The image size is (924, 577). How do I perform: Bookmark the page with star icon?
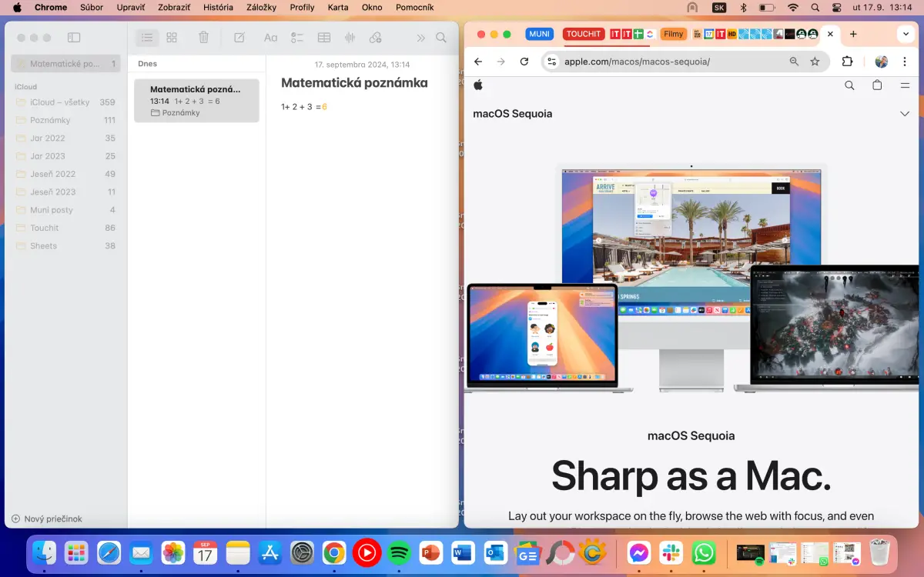(815, 62)
